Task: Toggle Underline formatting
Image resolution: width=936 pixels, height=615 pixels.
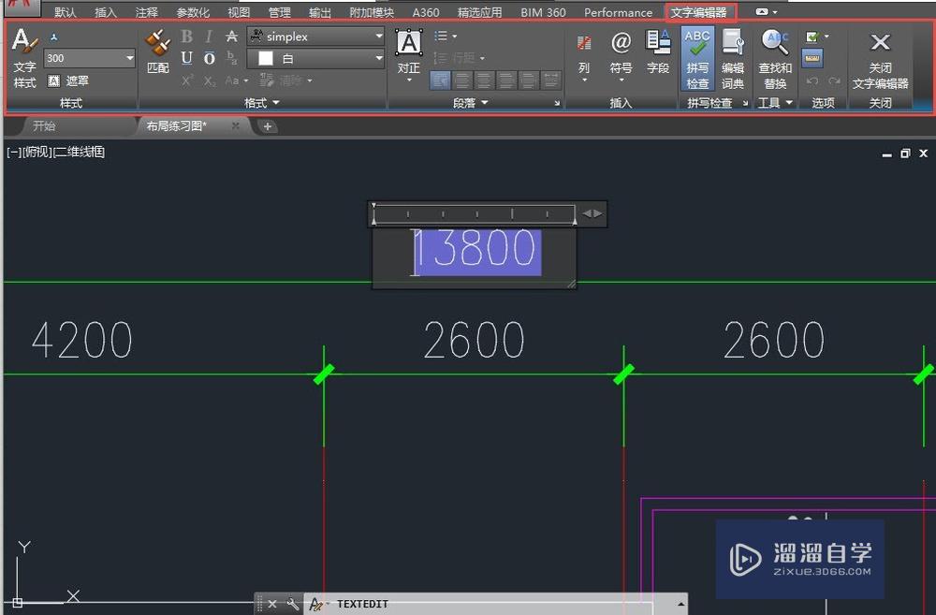Action: click(x=186, y=58)
